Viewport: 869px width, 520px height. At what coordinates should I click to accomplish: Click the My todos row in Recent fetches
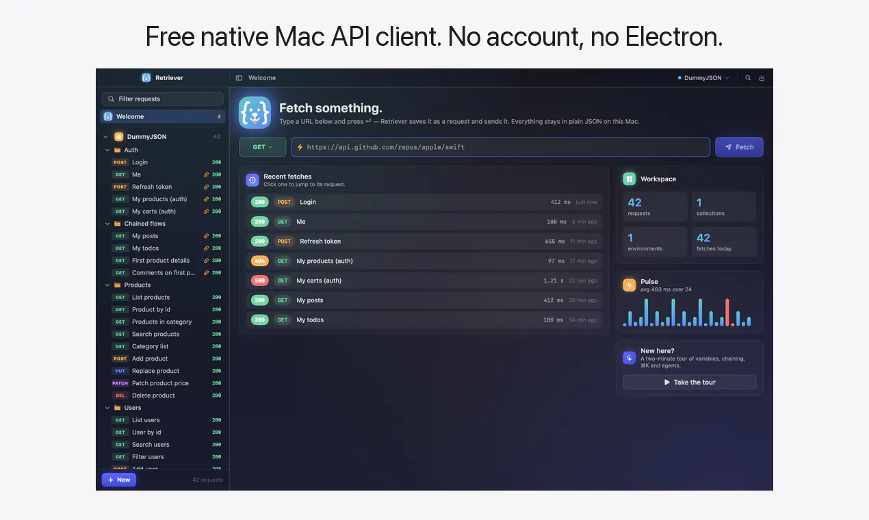[424, 320]
